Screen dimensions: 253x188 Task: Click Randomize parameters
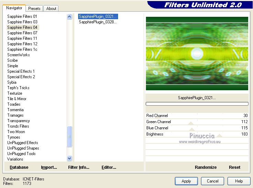pyautogui.click(x=206, y=167)
